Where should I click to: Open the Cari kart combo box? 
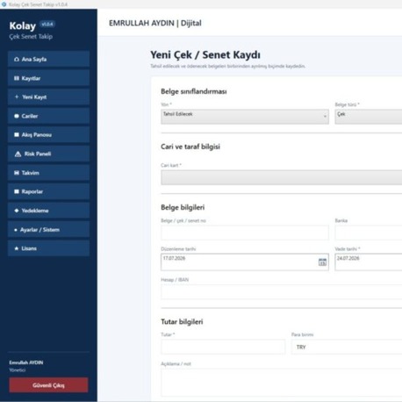282,177
